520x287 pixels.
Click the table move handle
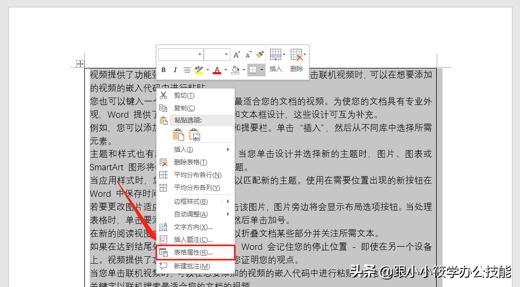(80, 64)
